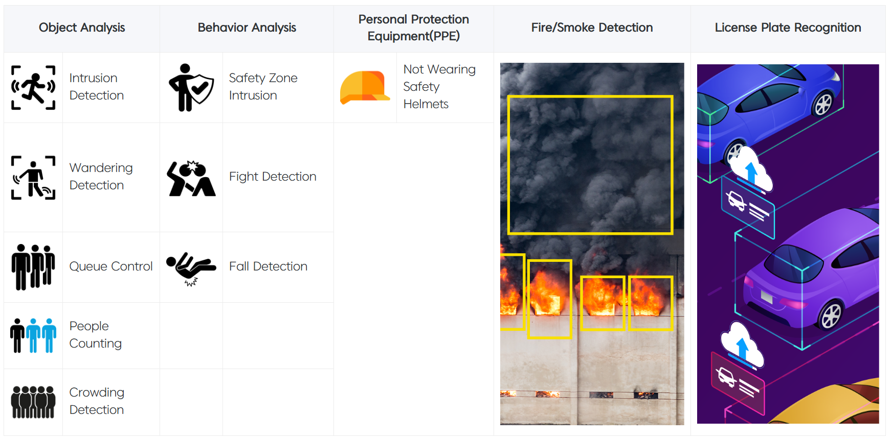Click the Personal Protection Equipment(PPE) header

[413, 28]
